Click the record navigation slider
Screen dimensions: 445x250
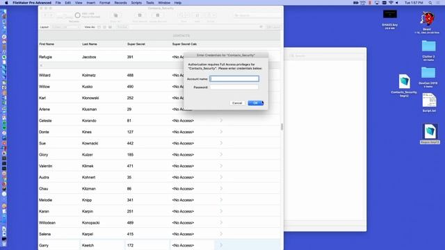tap(65, 15)
